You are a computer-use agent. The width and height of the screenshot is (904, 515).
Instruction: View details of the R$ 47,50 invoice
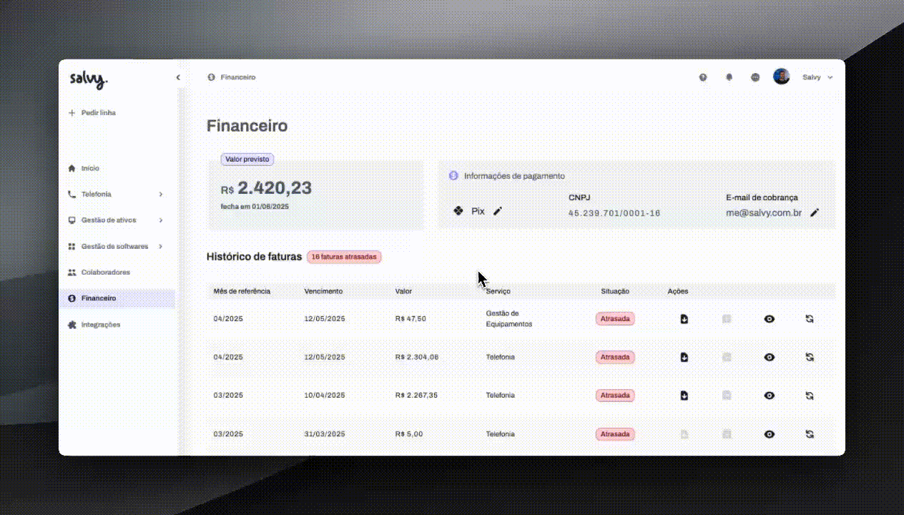pos(769,319)
